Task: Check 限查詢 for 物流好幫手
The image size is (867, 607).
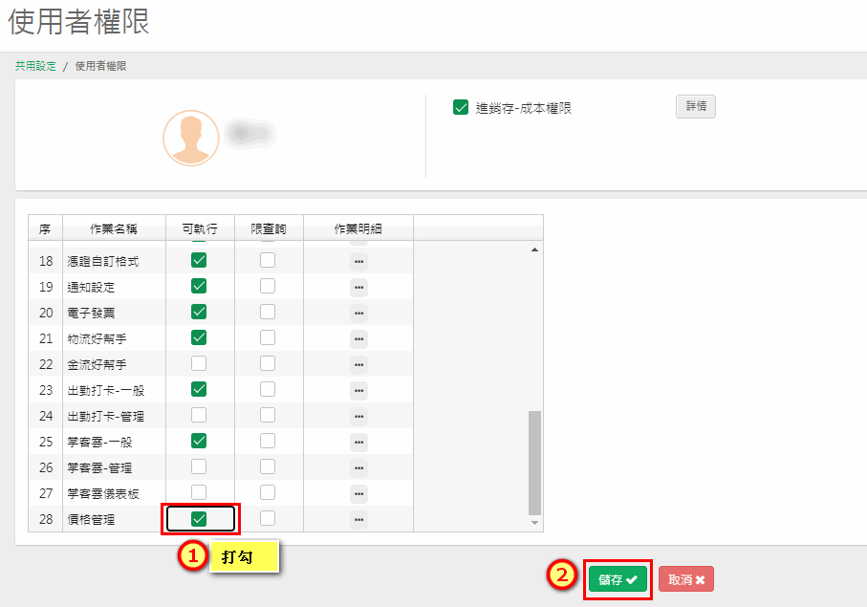Action: pos(268,337)
